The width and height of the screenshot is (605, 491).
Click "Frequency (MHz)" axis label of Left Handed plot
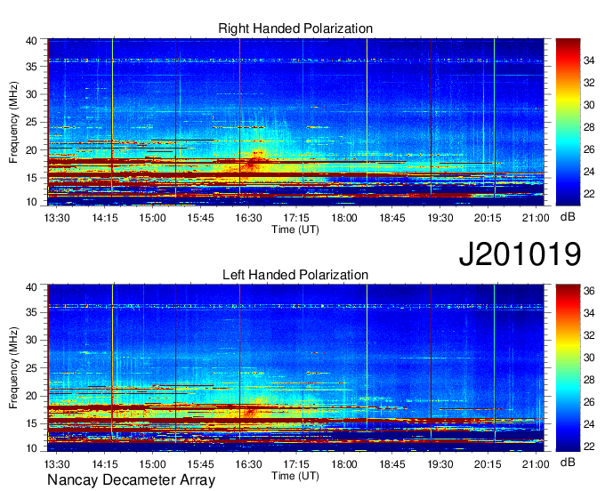coord(13,368)
